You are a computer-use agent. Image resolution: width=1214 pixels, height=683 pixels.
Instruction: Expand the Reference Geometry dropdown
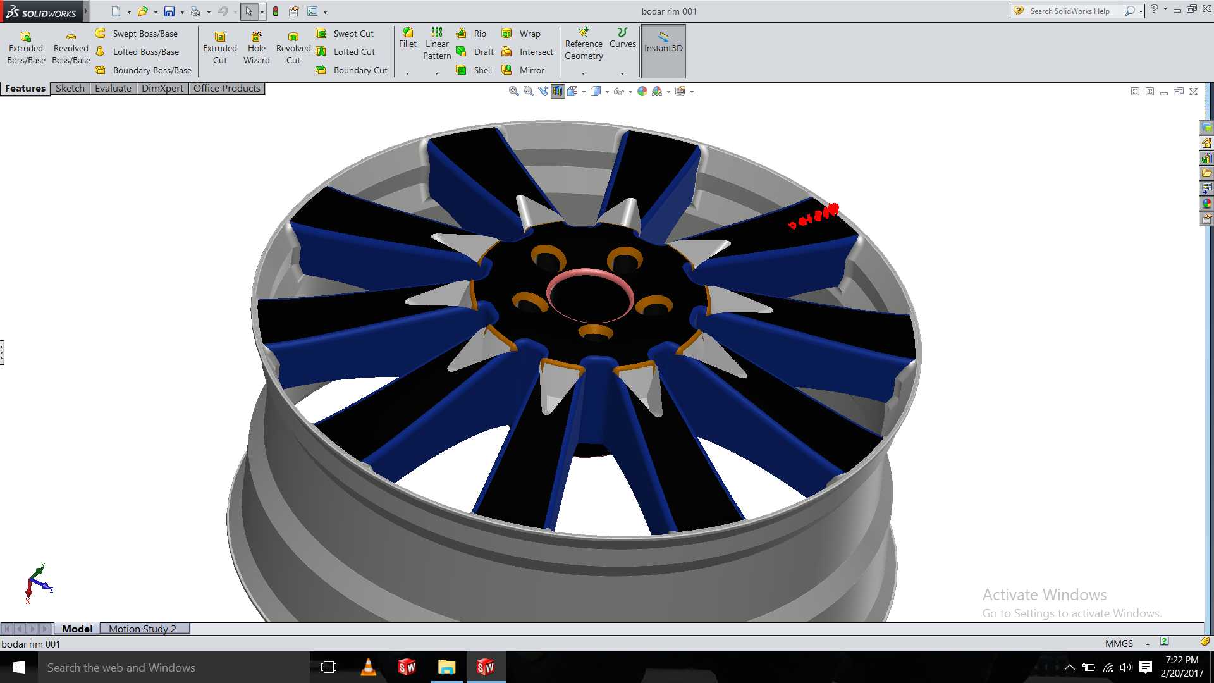tap(583, 73)
